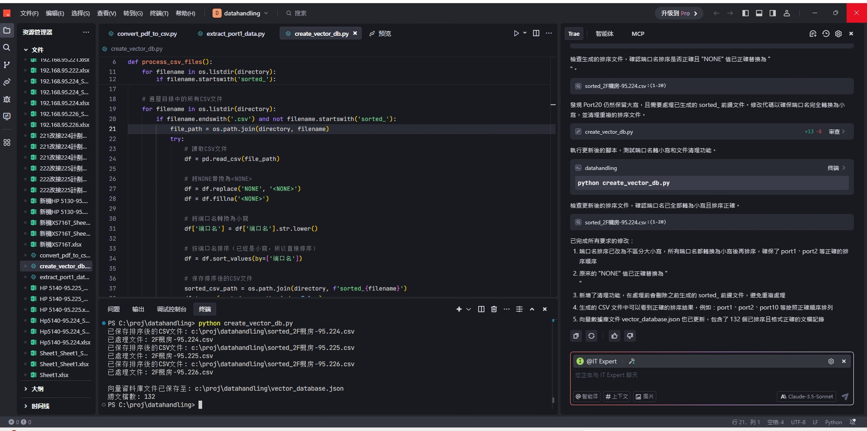The width and height of the screenshot is (867, 431).
Task: Open explorer panel more actions ellipsis
Action: coord(86,32)
